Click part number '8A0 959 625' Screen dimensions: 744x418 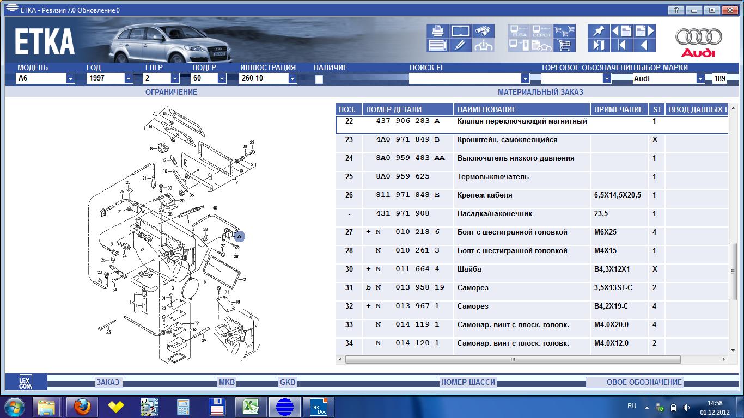point(403,176)
